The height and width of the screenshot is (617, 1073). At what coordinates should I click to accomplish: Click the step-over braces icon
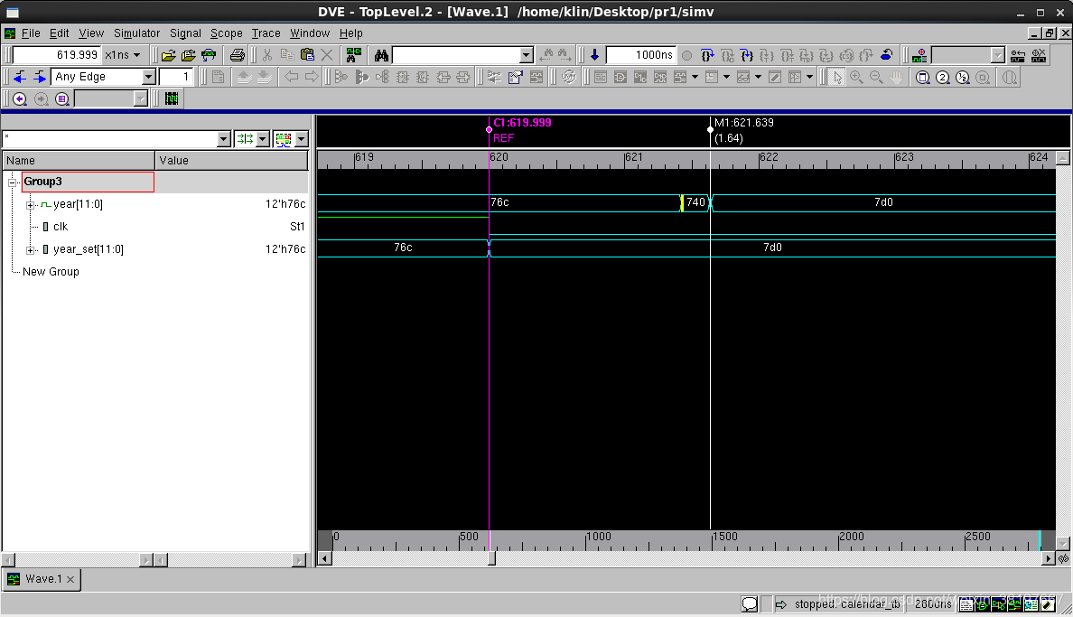[x=707, y=55]
